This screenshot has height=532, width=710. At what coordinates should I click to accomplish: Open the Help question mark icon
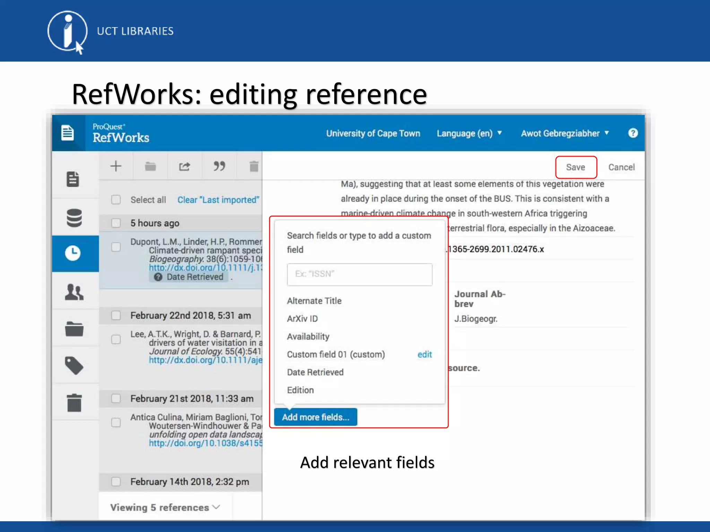(x=633, y=133)
